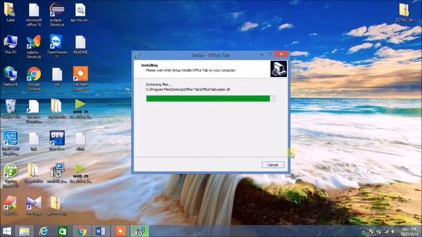Image resolution: width=422 pixels, height=237 pixels.
Task: Select the Network desktop icon
Action: 11,76
